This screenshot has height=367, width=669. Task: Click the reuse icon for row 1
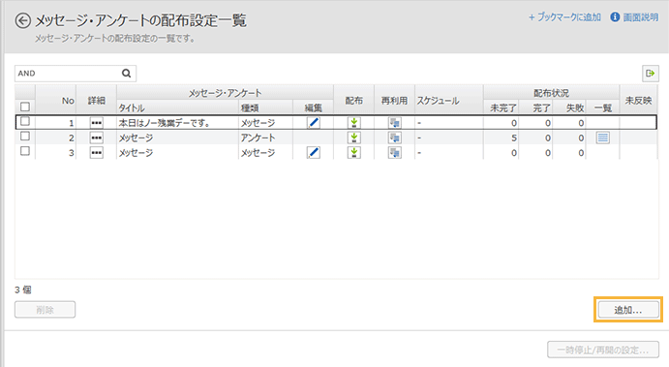[x=395, y=123]
